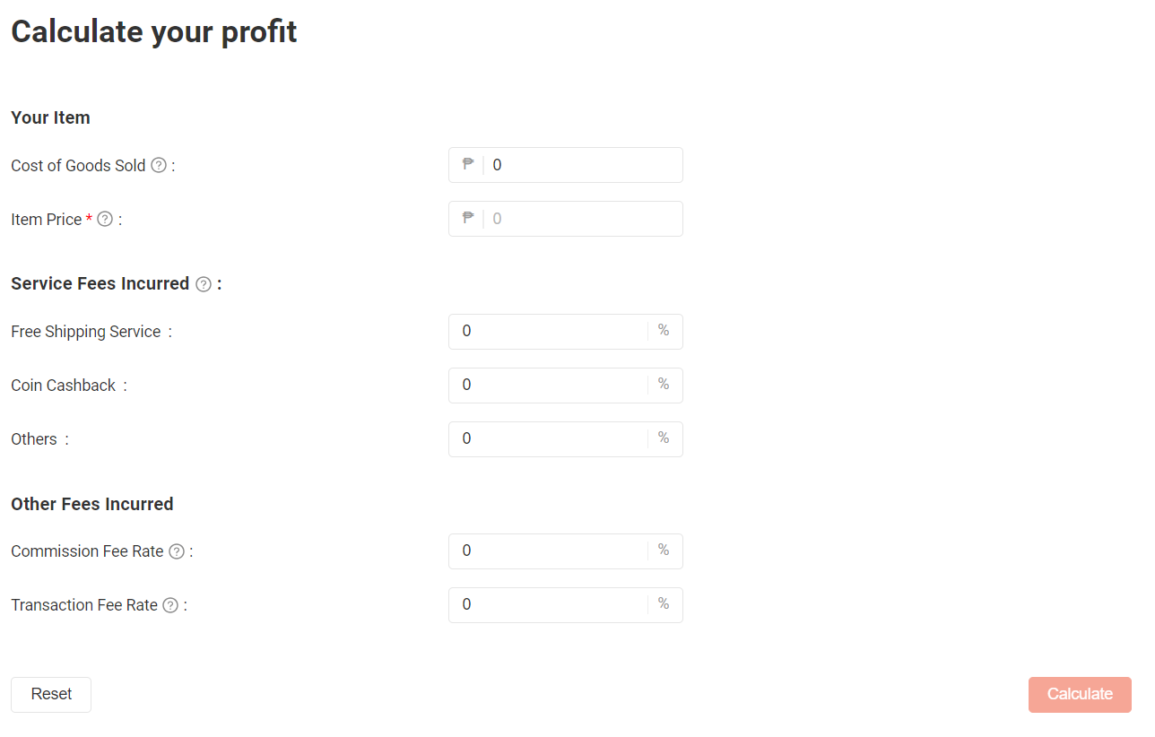Viewport: 1155px width, 737px height.
Task: Click help icon next to Item Price
Action: tap(105, 219)
